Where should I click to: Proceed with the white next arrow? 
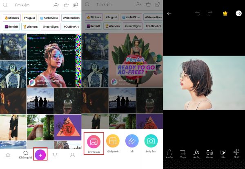(238, 13)
